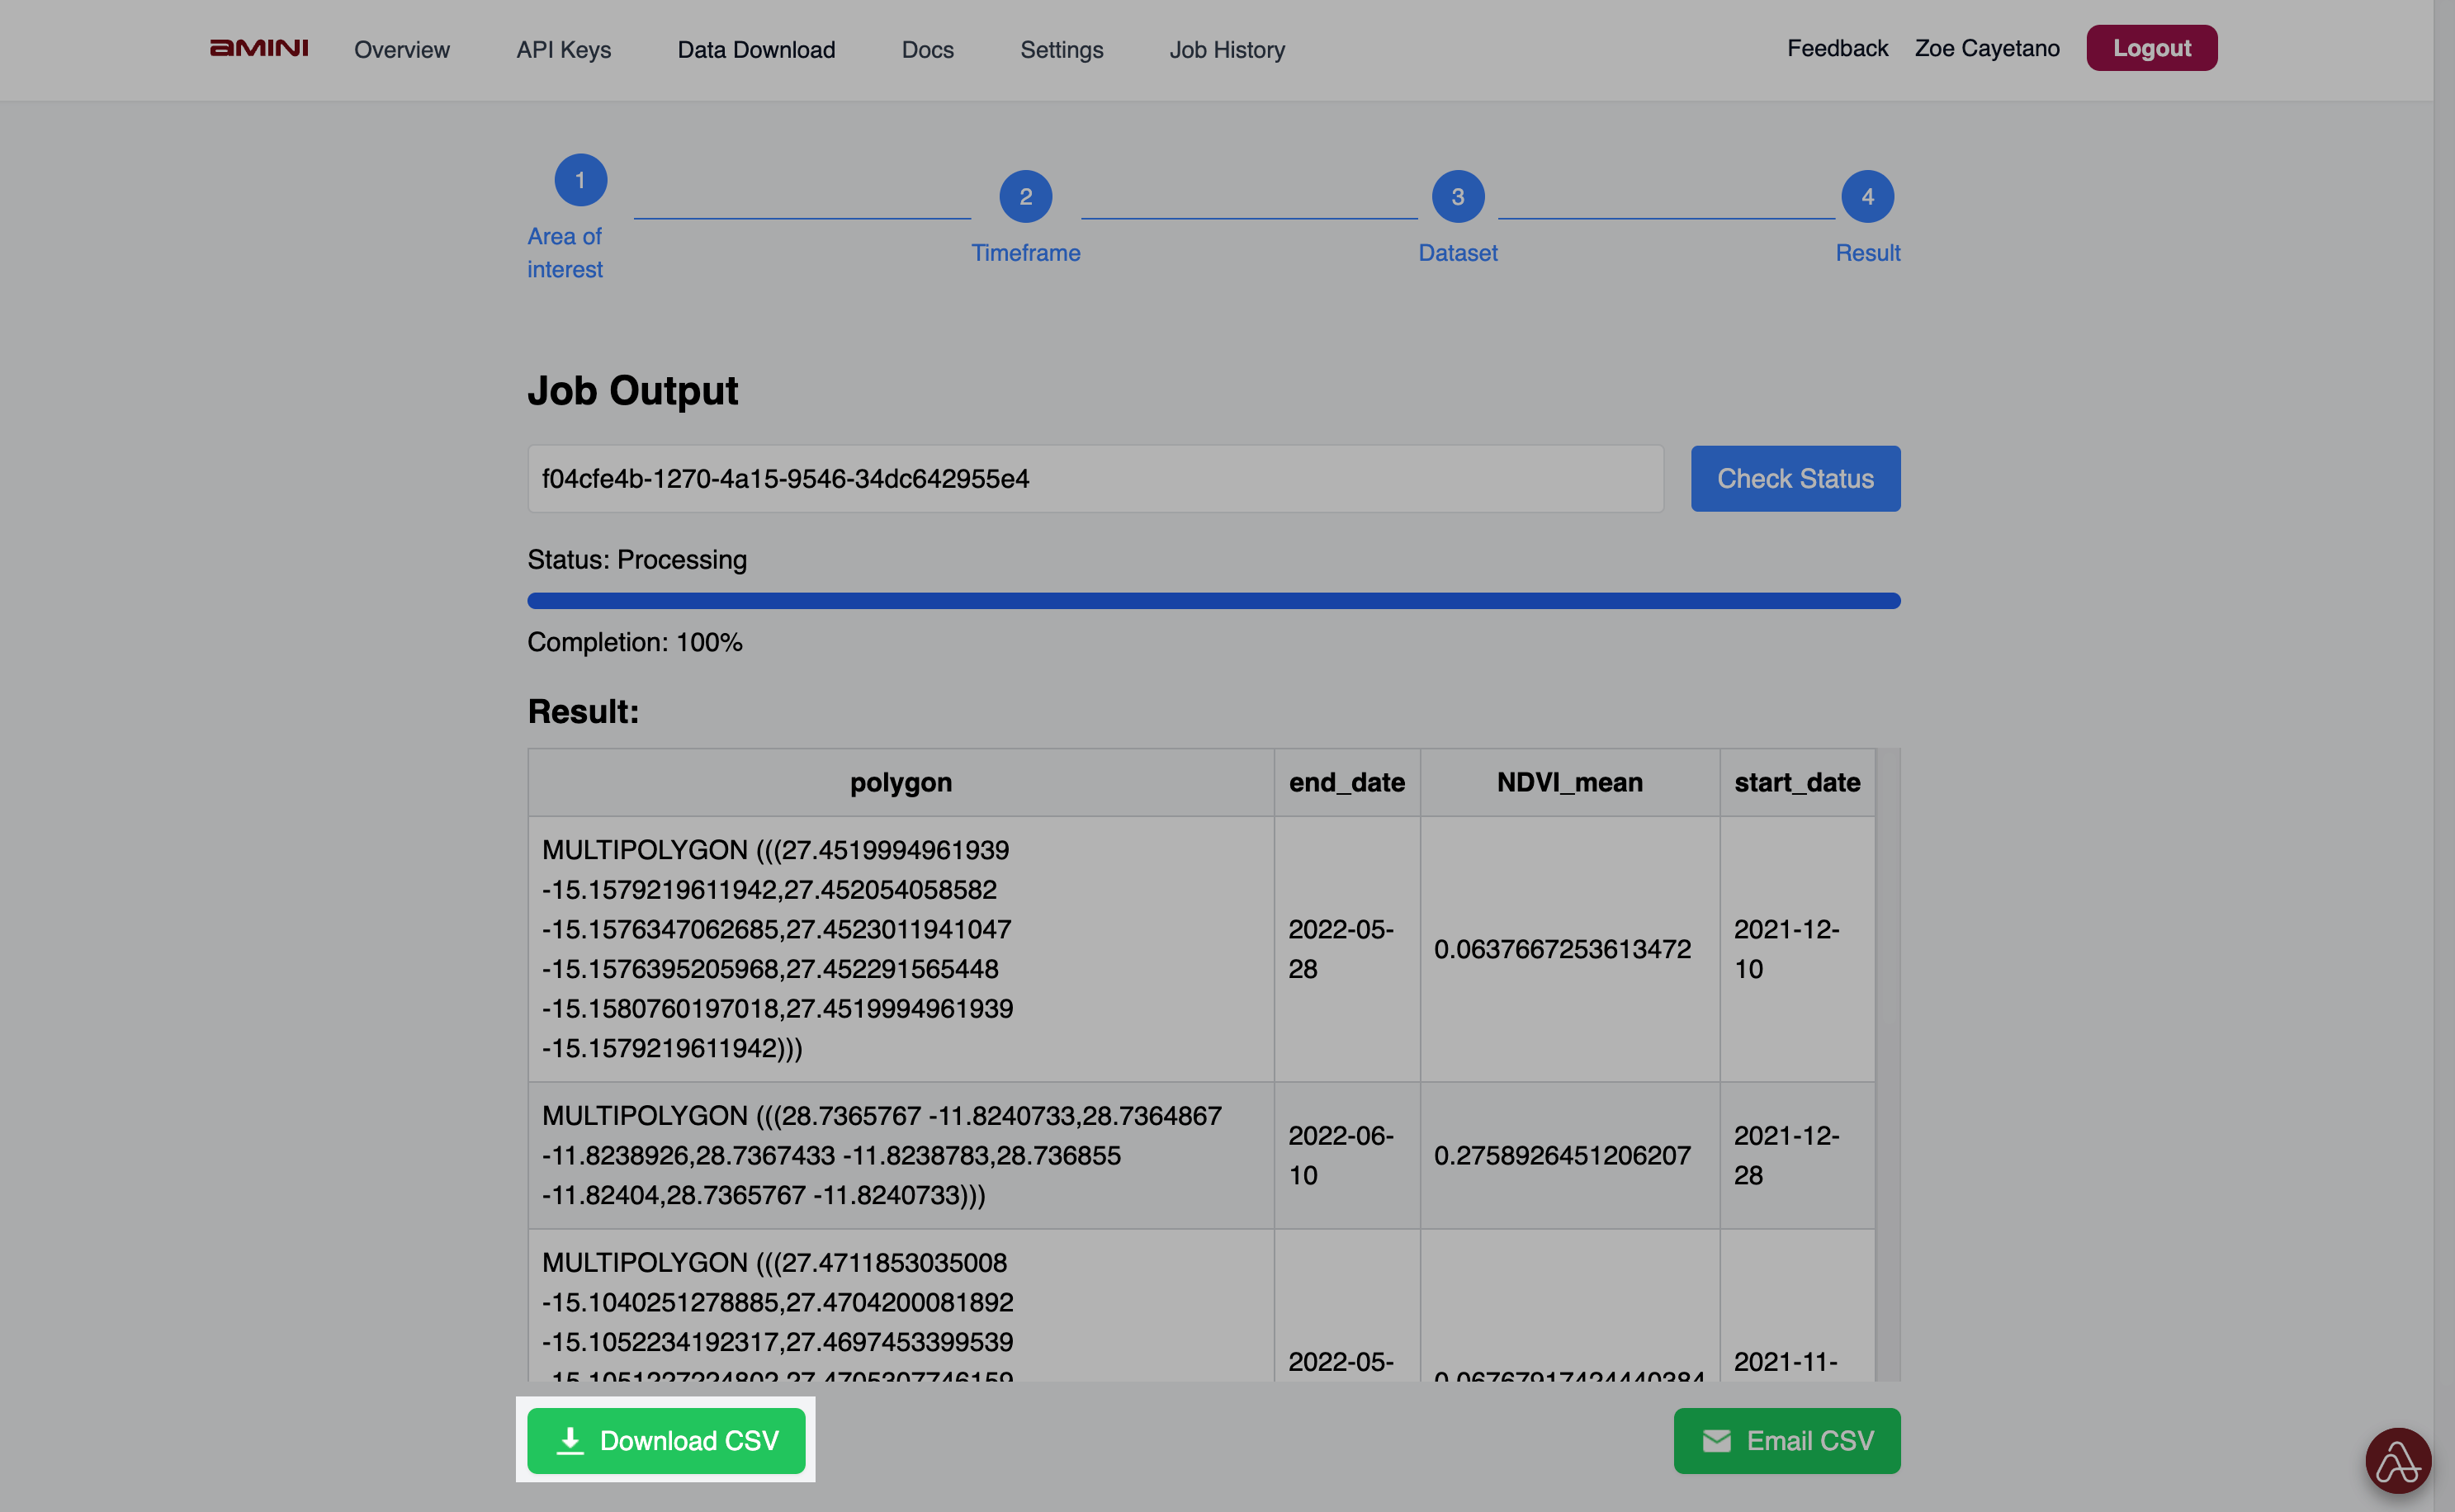The width and height of the screenshot is (2455, 1512).
Task: Click the Completion: 100% text
Action: point(634,641)
